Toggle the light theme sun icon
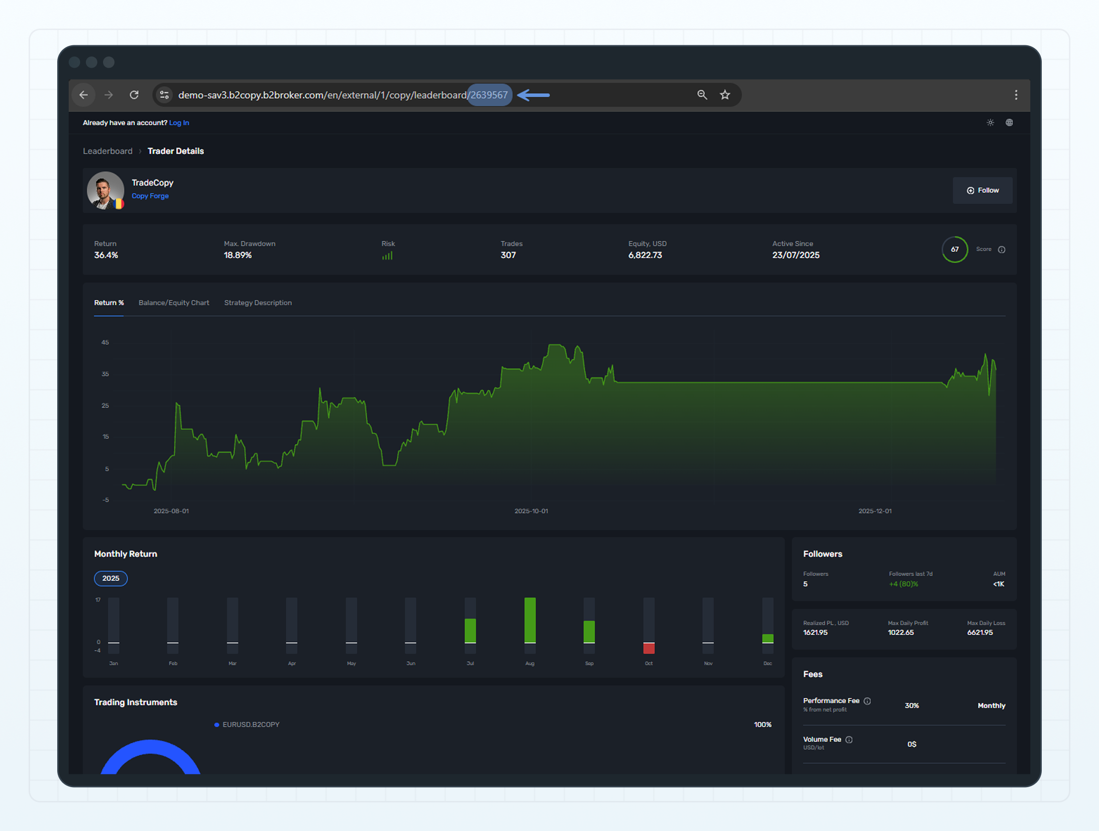1099x831 pixels. tap(990, 123)
